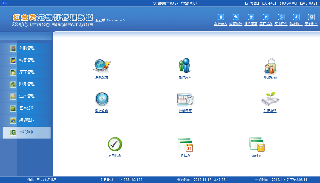Open the 数据恢复 calendar icon

point(185,100)
